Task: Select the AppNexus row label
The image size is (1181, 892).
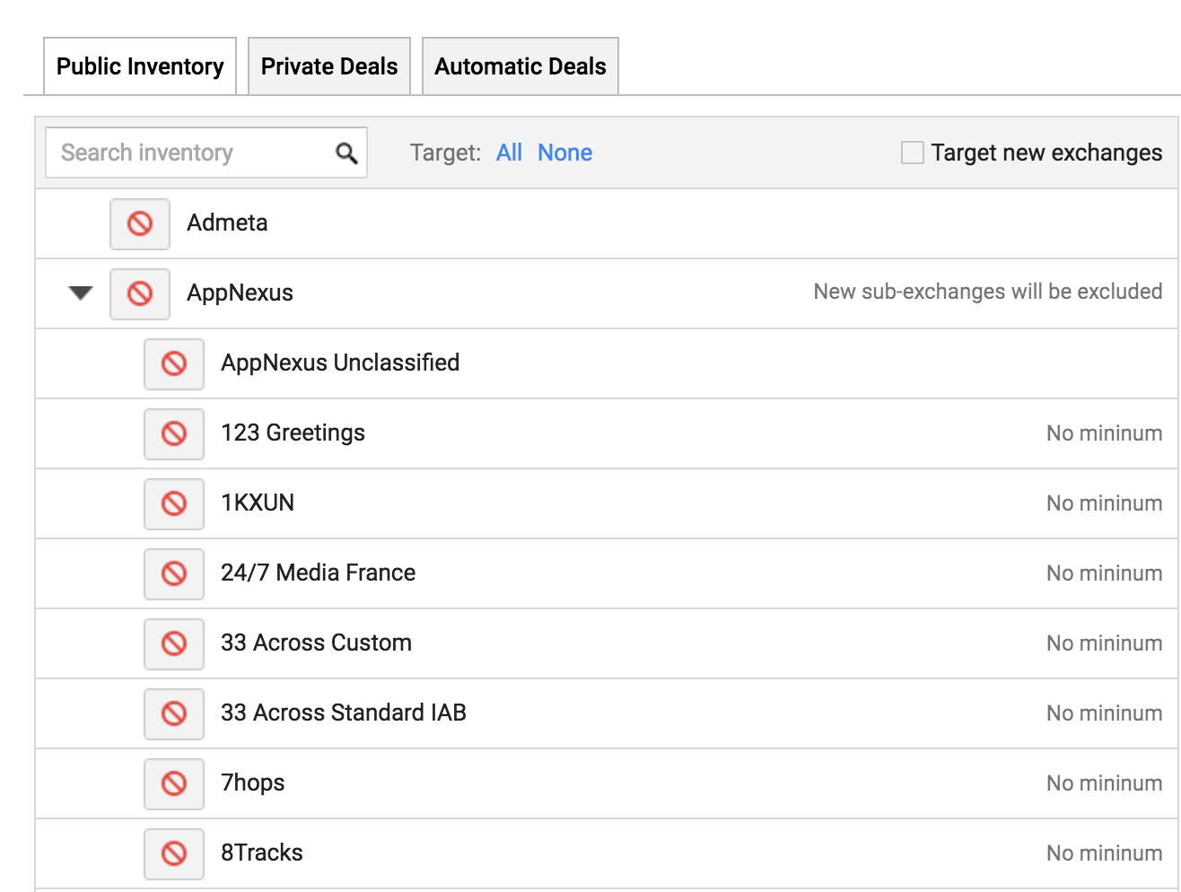Action: [x=240, y=293]
